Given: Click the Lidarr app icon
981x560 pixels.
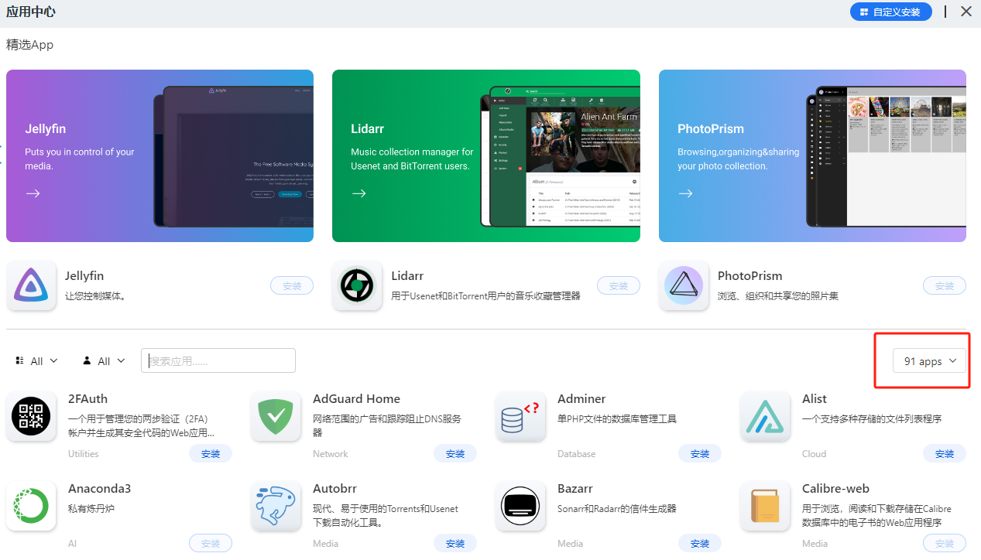Looking at the screenshot, I should [357, 285].
